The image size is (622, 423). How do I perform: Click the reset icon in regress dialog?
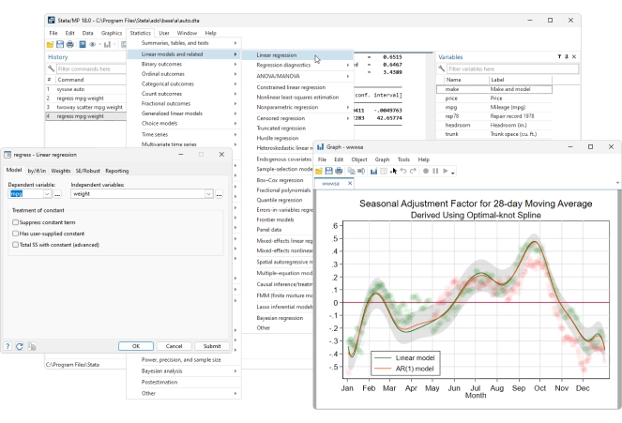pos(19,346)
